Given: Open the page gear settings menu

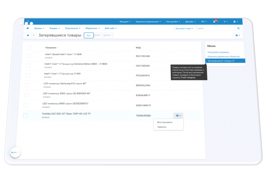Looking at the screenshot, I should coord(238,35).
